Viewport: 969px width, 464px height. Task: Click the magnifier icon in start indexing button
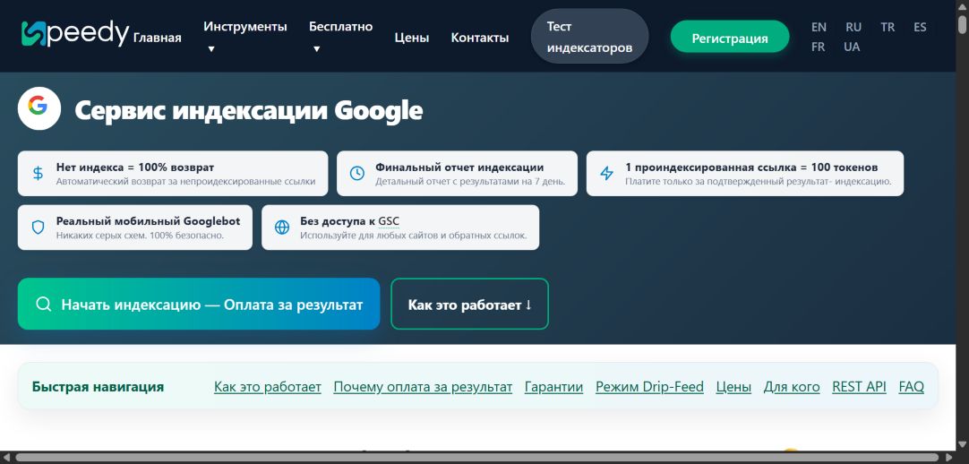pyautogui.click(x=43, y=304)
